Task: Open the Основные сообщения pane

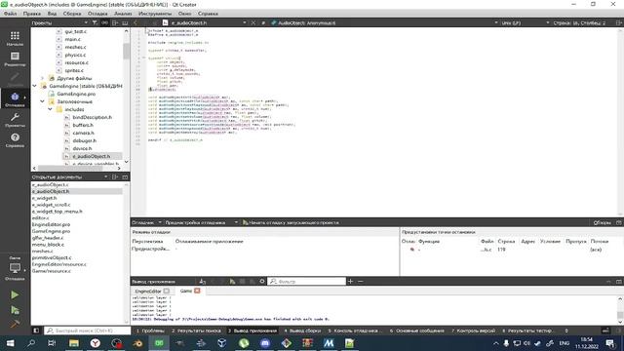Action: [416, 331]
